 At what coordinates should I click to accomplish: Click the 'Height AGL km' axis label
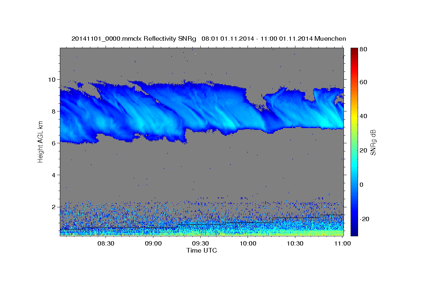click(x=40, y=143)
